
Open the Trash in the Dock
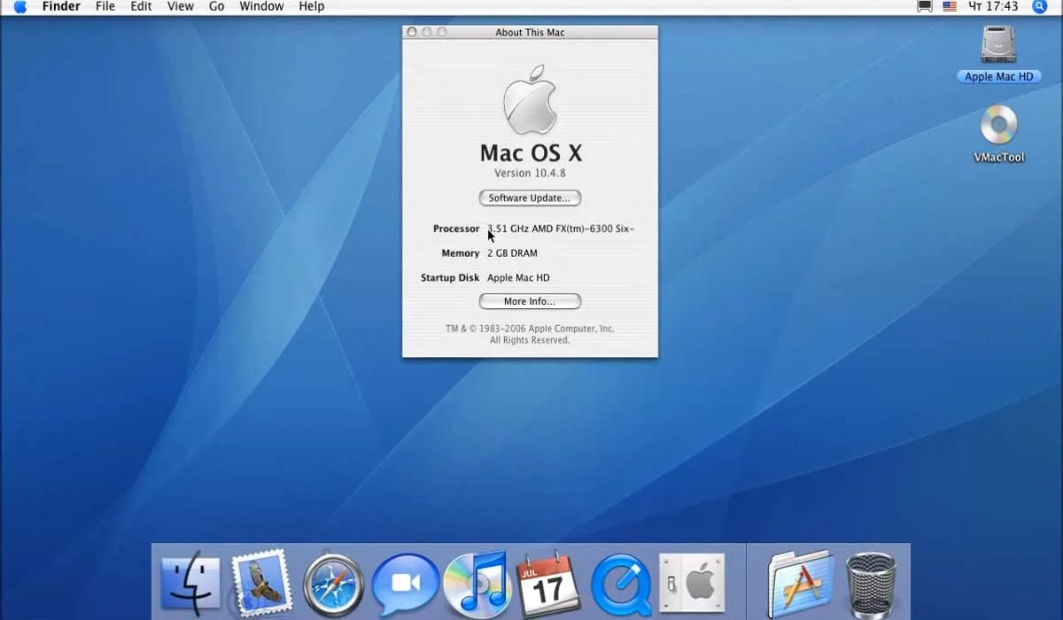tap(871, 585)
